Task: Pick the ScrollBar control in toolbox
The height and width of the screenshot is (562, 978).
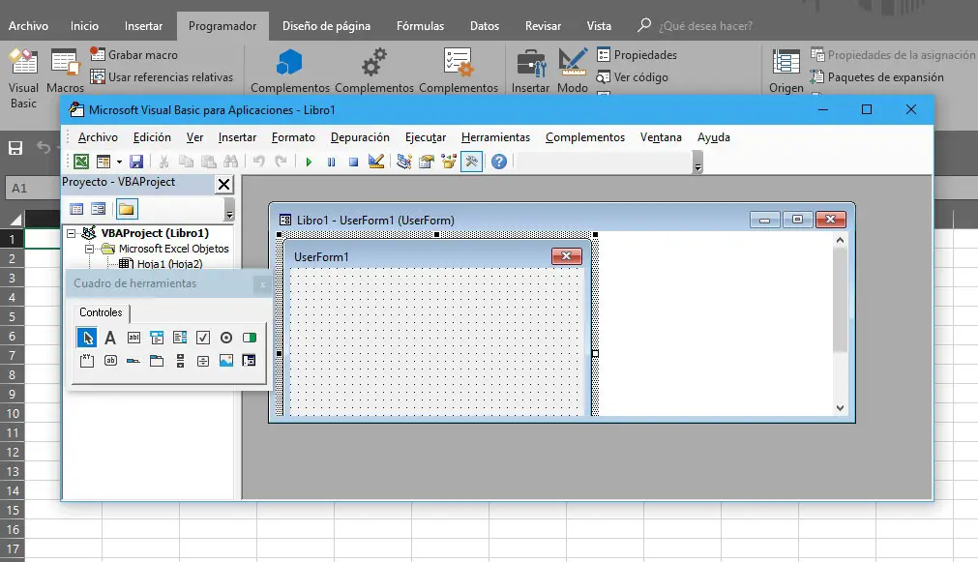Action: [180, 361]
